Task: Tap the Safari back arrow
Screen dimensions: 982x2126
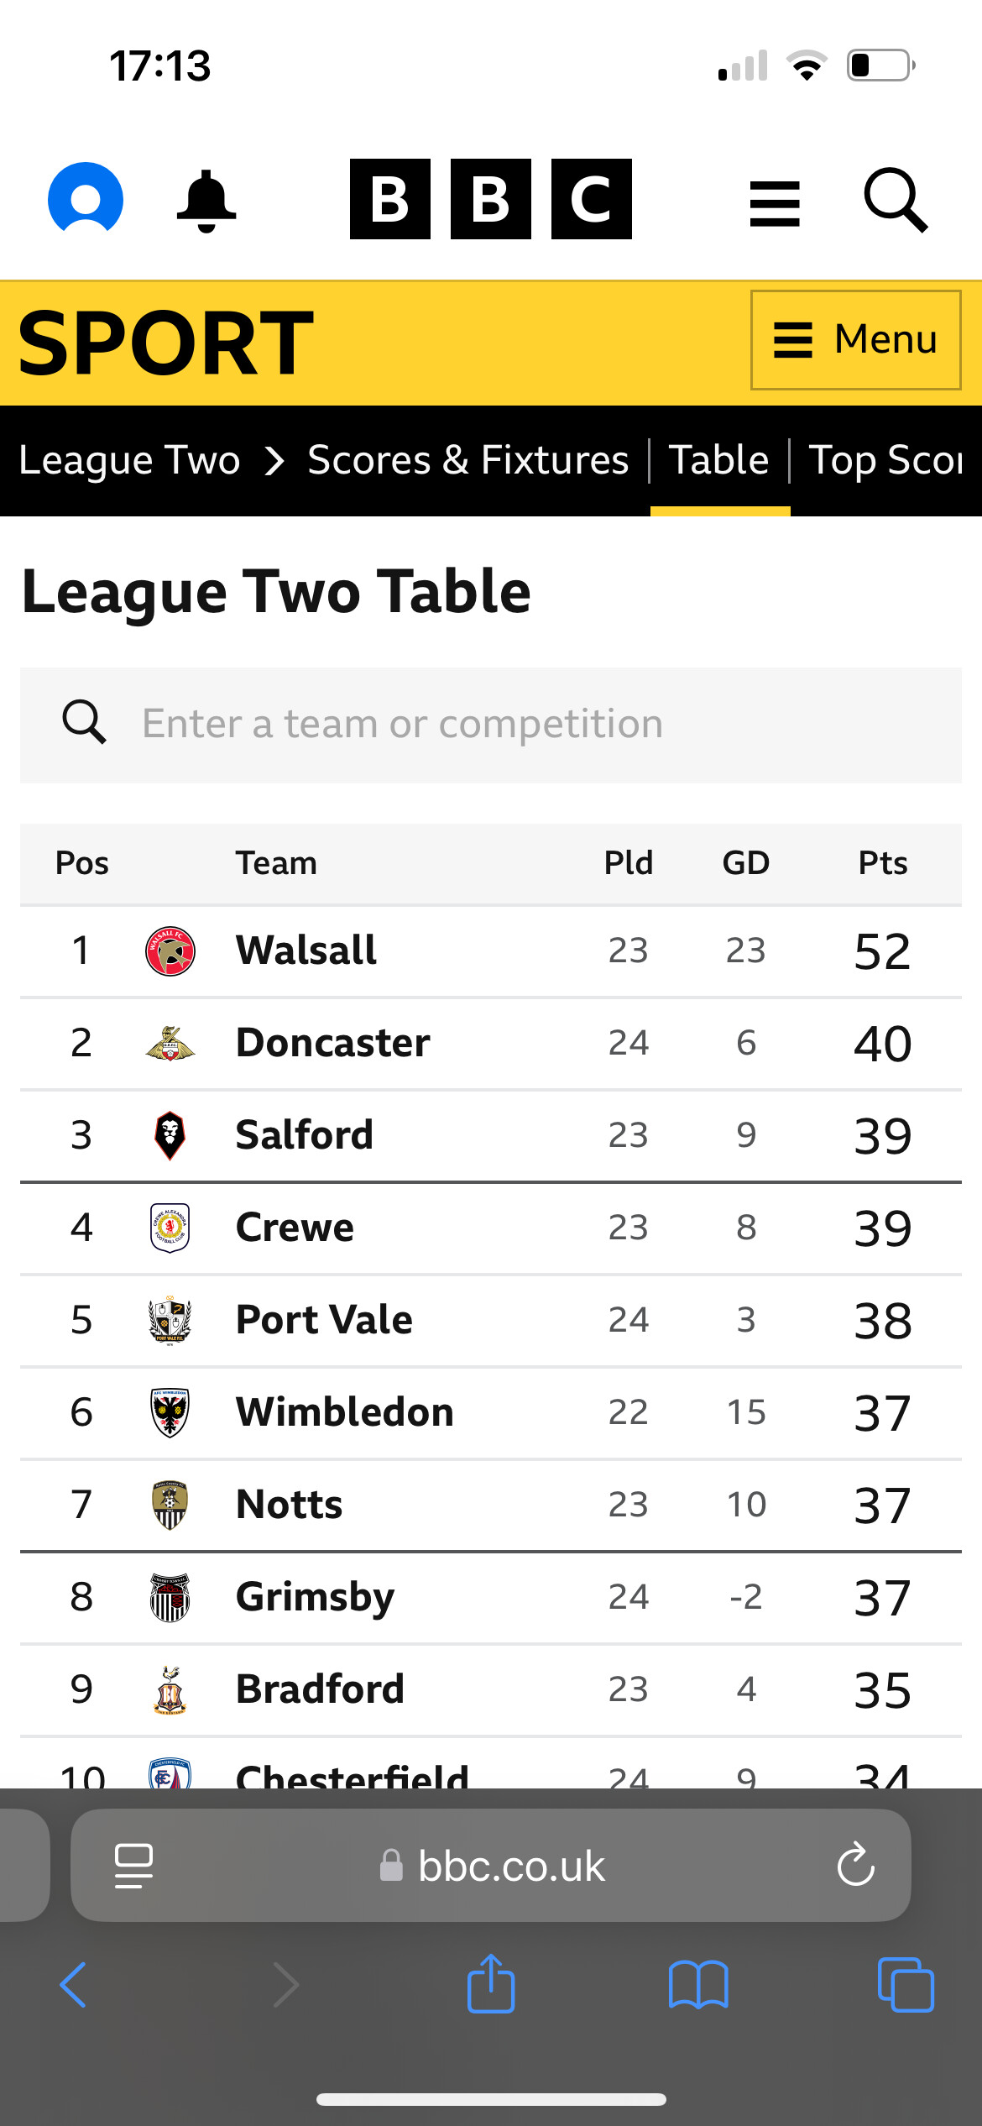Action: [x=73, y=1985]
